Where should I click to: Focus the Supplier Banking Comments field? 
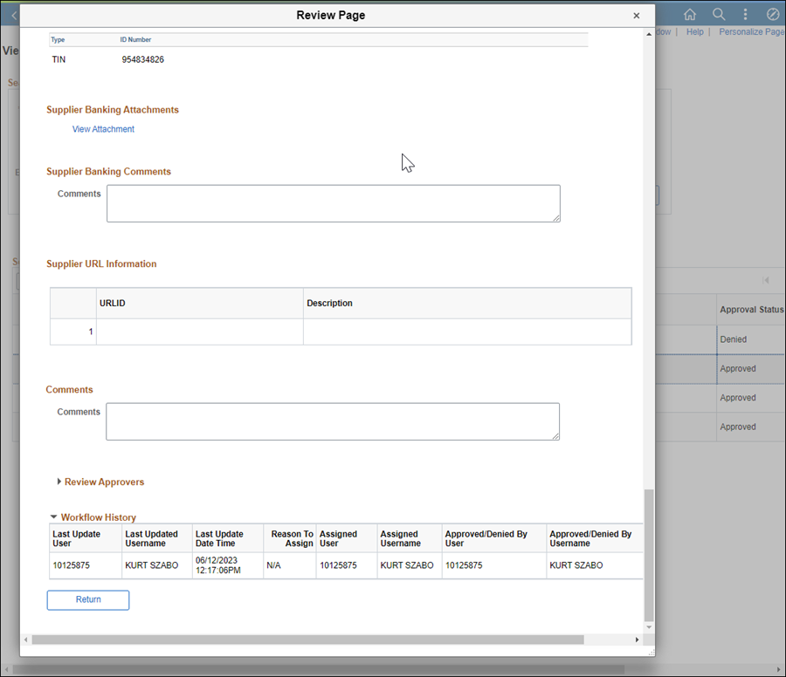(x=334, y=203)
